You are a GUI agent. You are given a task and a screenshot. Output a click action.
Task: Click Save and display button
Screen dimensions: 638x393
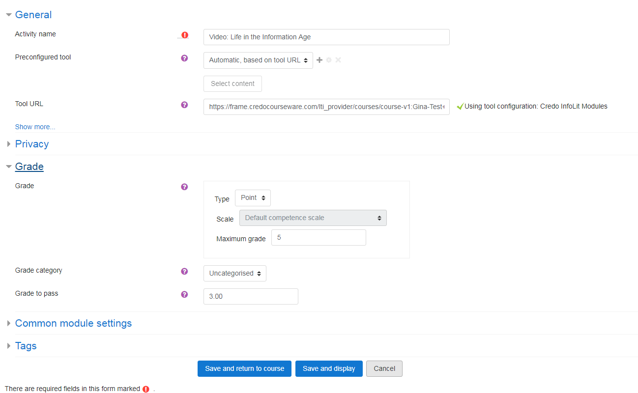[329, 368]
